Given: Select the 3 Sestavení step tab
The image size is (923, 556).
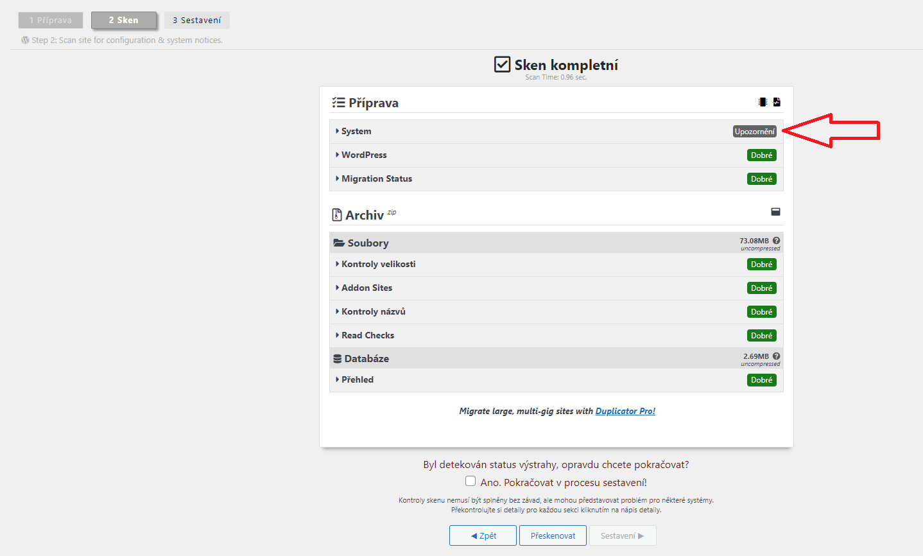Looking at the screenshot, I should (196, 21).
